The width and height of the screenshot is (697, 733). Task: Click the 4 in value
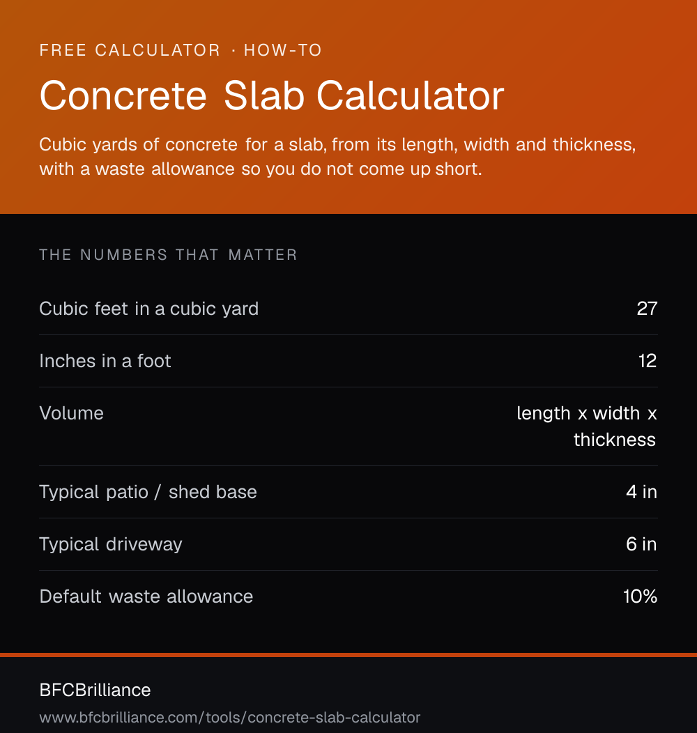pyautogui.click(x=641, y=492)
